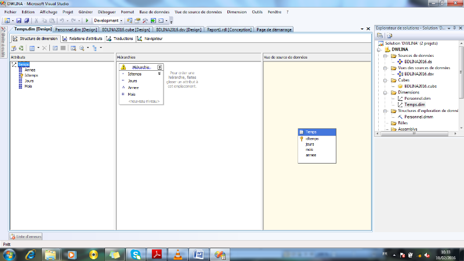Open the Skype icon in the taskbar
464x261 pixels.
pyautogui.click(x=136, y=254)
